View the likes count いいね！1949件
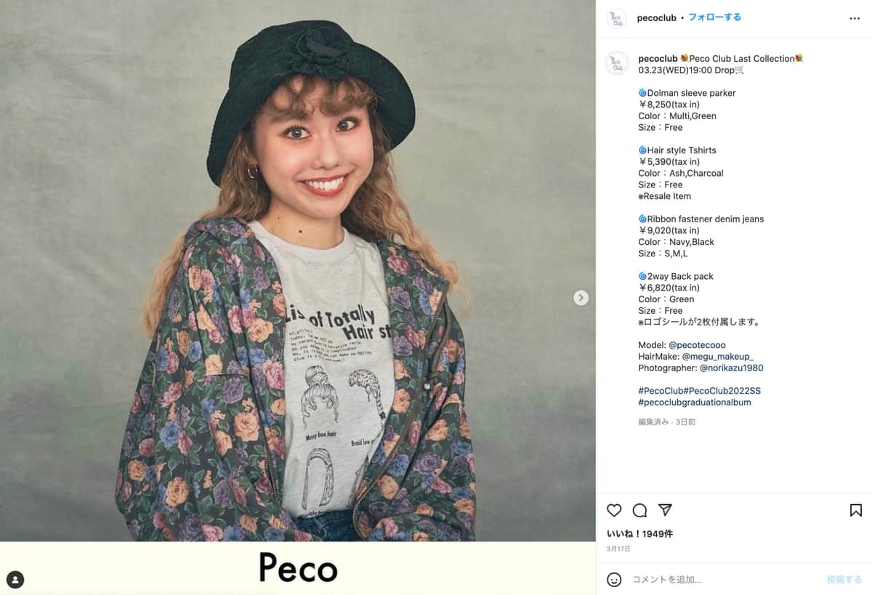 (x=639, y=534)
